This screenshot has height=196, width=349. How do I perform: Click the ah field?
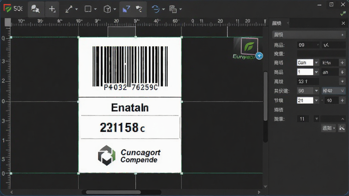pyautogui.click(x=330, y=72)
